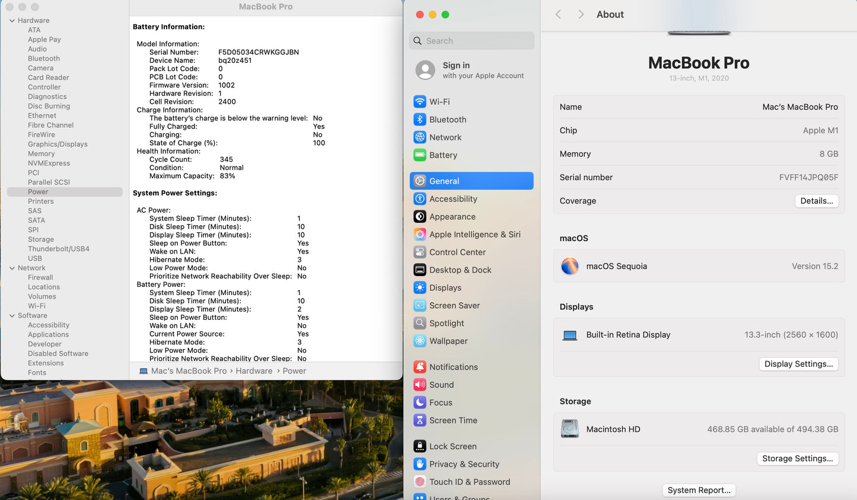Open Bluetooth settings via its blue icon
Viewport: 857px width, 500px height.
tap(420, 120)
